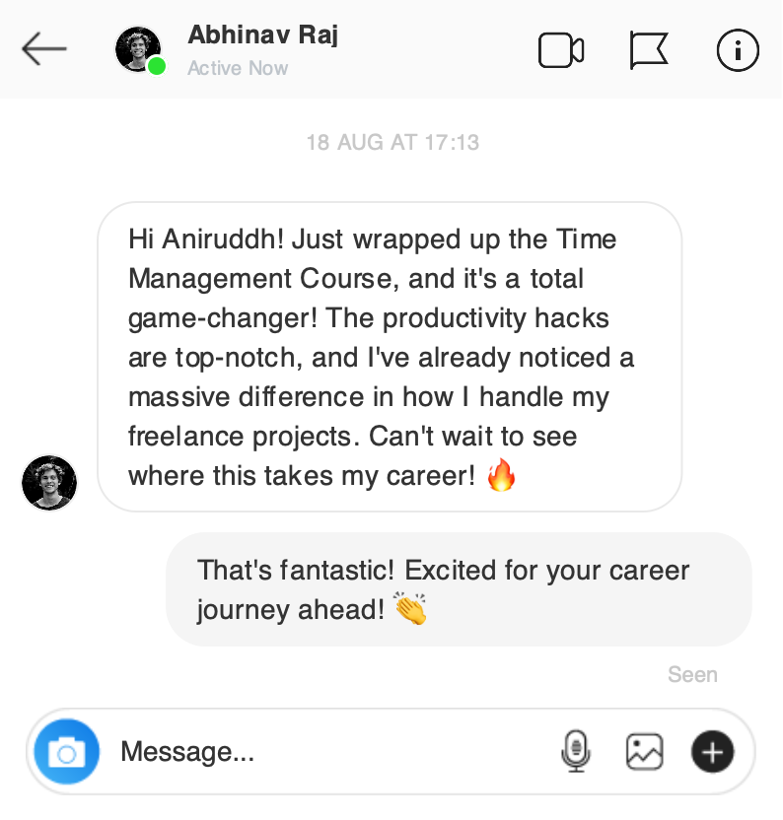
Task: Record a voice message with the microphone
Action: pos(576,751)
